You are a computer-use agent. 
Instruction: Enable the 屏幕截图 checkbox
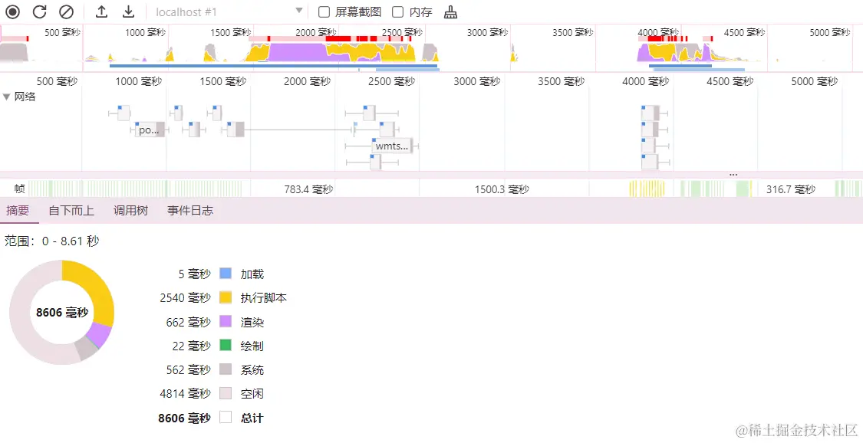tap(324, 12)
